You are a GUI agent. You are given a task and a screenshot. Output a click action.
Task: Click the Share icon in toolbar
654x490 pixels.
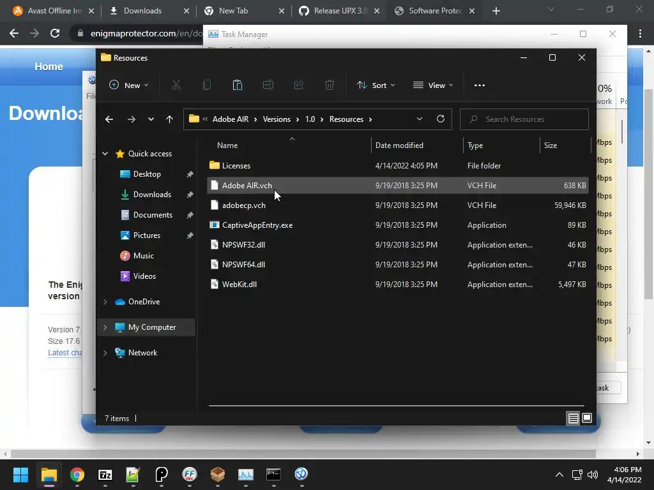click(299, 85)
